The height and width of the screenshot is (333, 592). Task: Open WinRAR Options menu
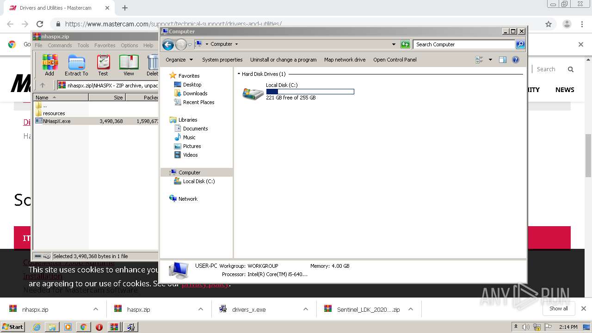(x=129, y=45)
